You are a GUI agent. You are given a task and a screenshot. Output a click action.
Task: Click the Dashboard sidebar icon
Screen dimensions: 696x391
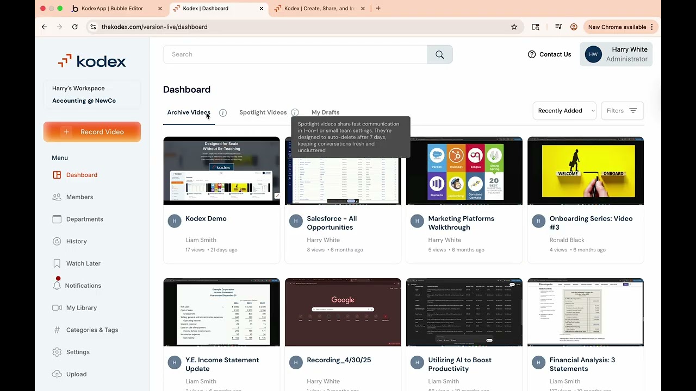coord(57,175)
